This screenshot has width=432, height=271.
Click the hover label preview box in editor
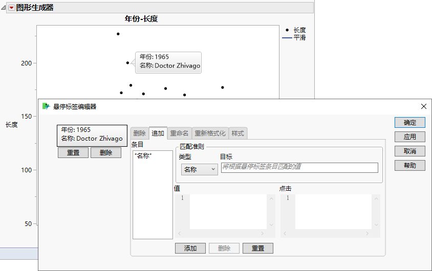(x=92, y=135)
